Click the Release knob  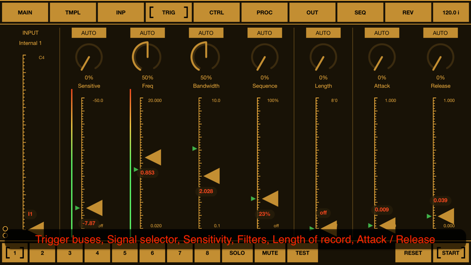click(x=440, y=57)
